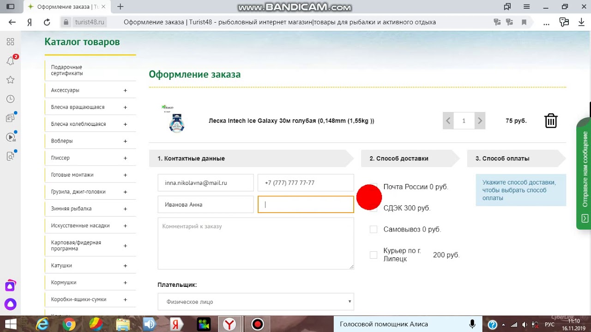Open a new tab with the plus
Screen dimensions: 591x332
(121, 6)
